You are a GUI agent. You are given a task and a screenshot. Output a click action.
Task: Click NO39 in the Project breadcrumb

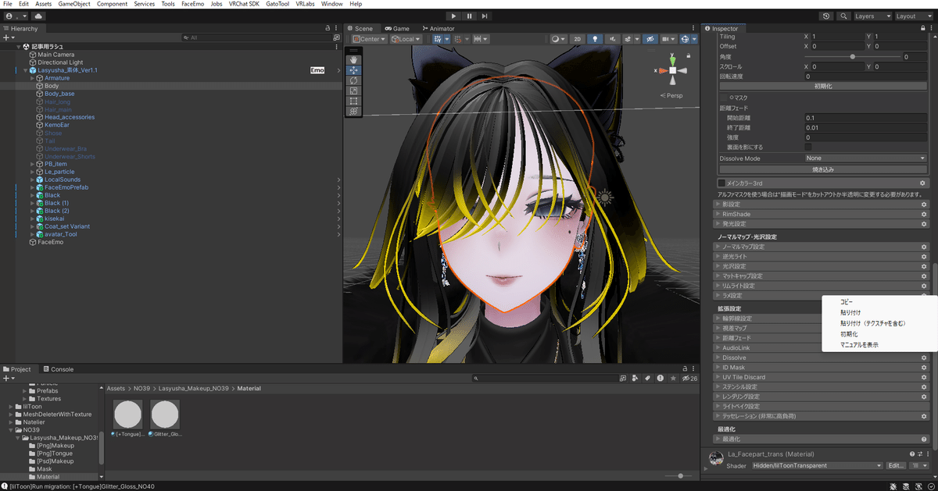pos(140,388)
